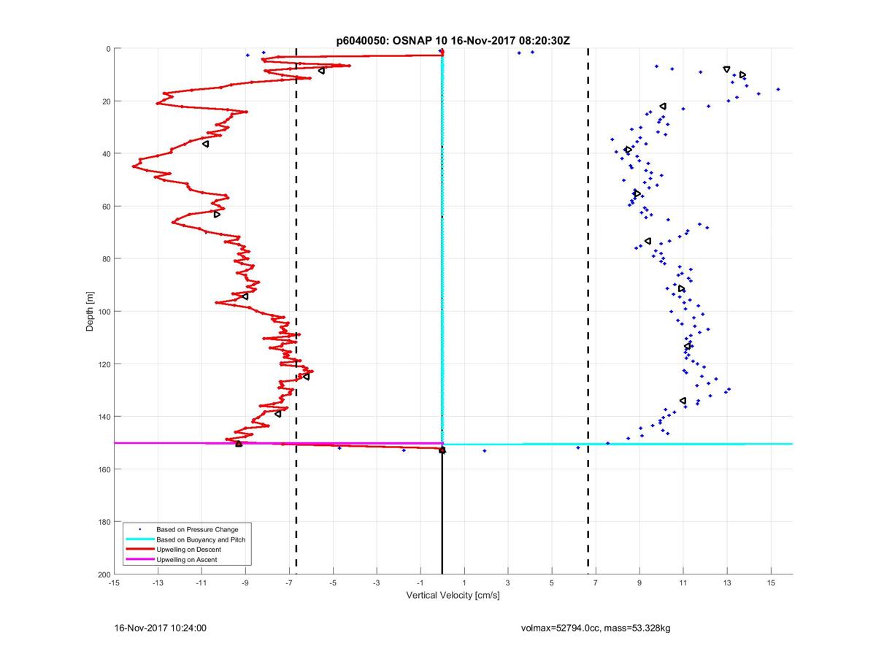This screenshot has height=646, width=876.
Task: Click depth-axis tick label 200
Action: (104, 574)
